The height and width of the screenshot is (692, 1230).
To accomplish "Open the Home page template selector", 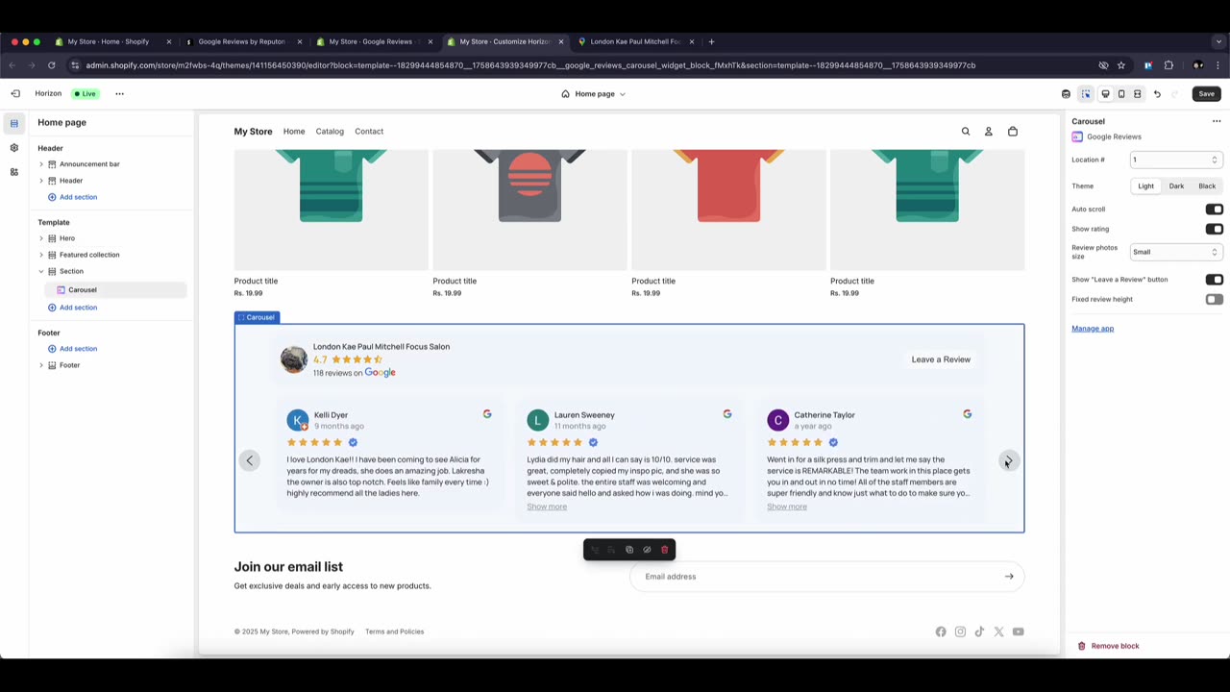I will coord(594,94).
